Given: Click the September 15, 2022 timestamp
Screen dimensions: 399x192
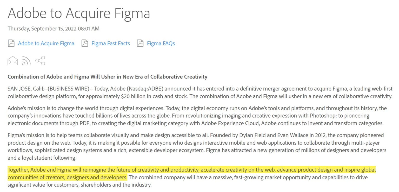Looking at the screenshot, I should click(x=54, y=29).
